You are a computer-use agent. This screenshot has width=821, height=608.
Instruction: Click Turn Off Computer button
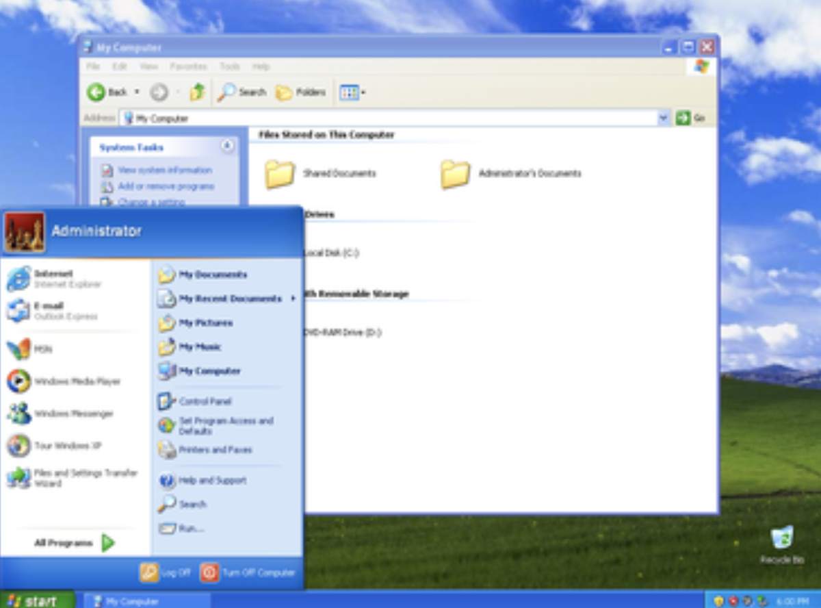(248, 572)
